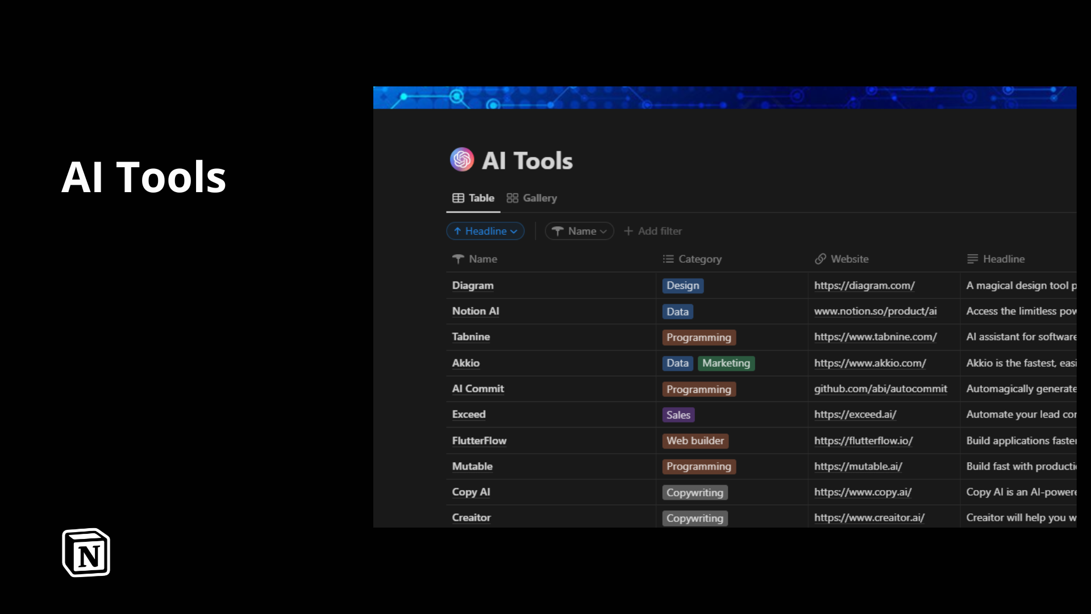The height and width of the screenshot is (614, 1091).
Task: Click the AI Tools page title
Action: tap(527, 160)
